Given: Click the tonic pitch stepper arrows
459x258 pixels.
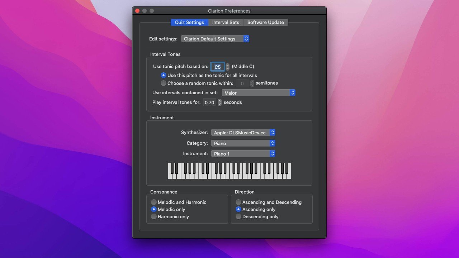Looking at the screenshot, I should pos(227,67).
